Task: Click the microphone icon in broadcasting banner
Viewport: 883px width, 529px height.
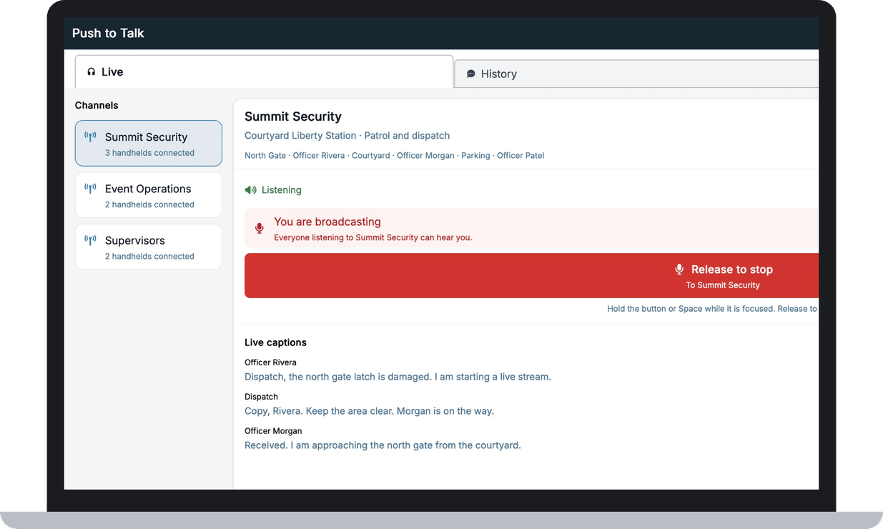Action: coord(260,229)
